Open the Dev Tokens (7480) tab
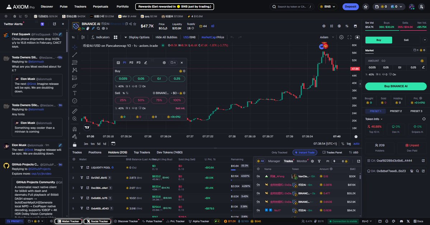The height and width of the screenshot is (225, 430). click(x=170, y=152)
